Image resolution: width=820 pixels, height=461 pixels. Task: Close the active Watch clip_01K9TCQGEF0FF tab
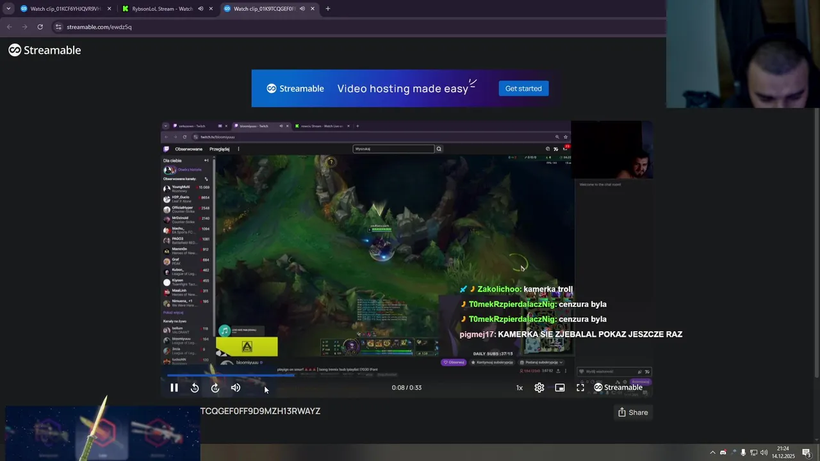[x=313, y=9]
